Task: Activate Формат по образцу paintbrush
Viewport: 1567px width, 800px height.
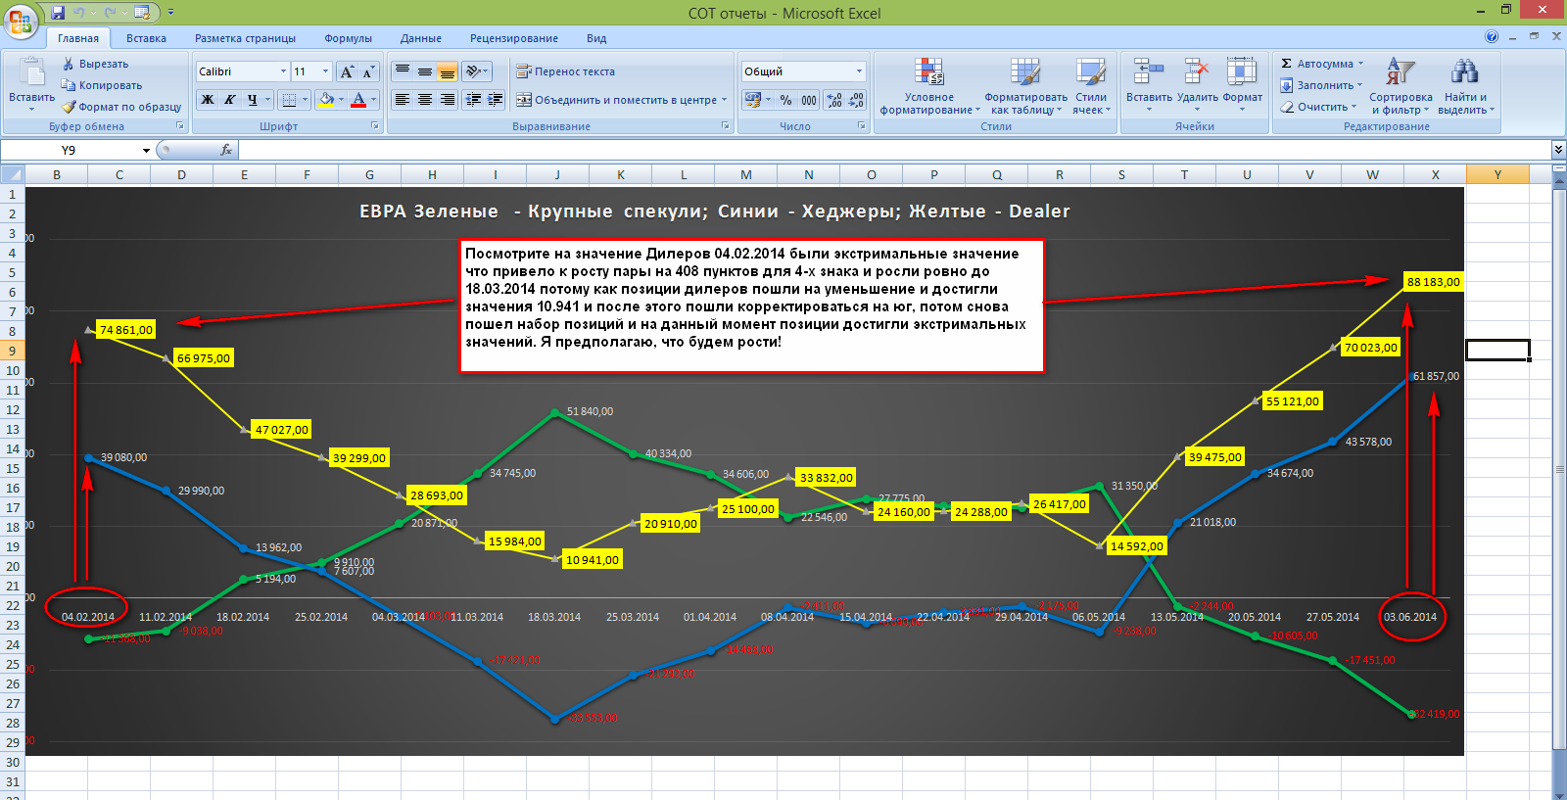Action: tap(69, 107)
